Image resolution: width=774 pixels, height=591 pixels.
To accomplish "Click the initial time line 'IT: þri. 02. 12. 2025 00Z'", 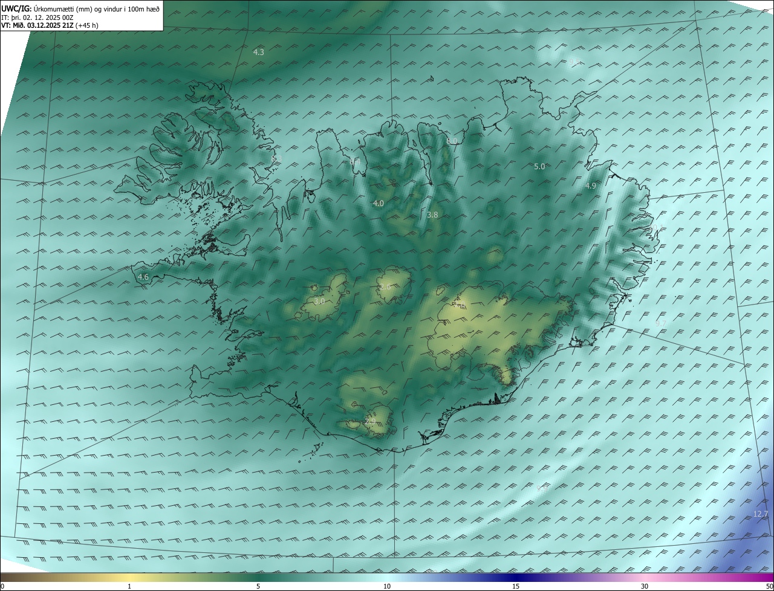I will pos(37,18).
